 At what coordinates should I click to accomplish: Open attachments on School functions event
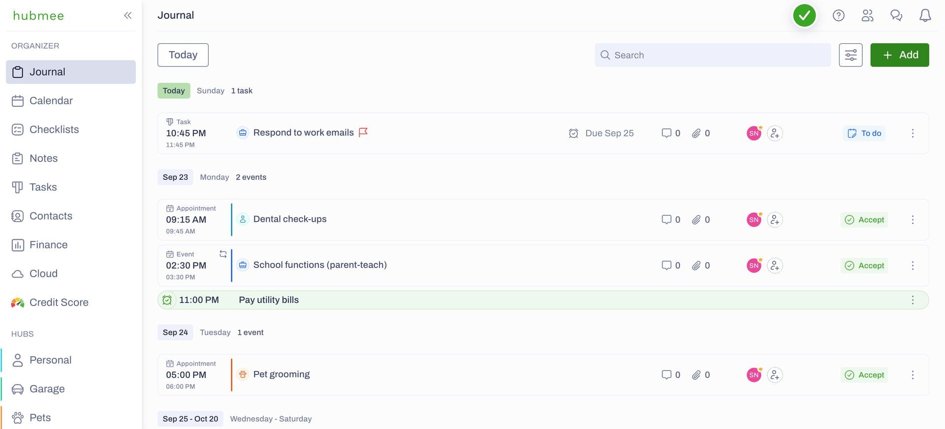tap(700, 265)
